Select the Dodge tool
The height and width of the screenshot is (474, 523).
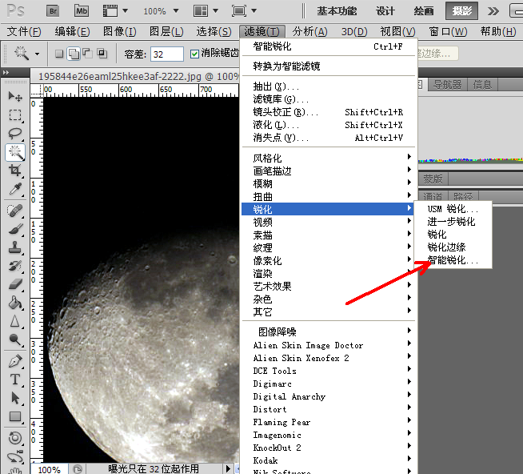coord(15,339)
